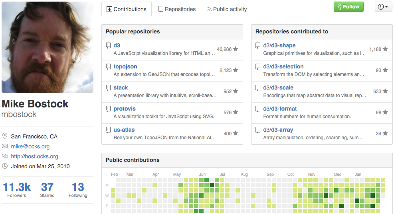
Task: Open the Public activity tab
Action: (227, 9)
